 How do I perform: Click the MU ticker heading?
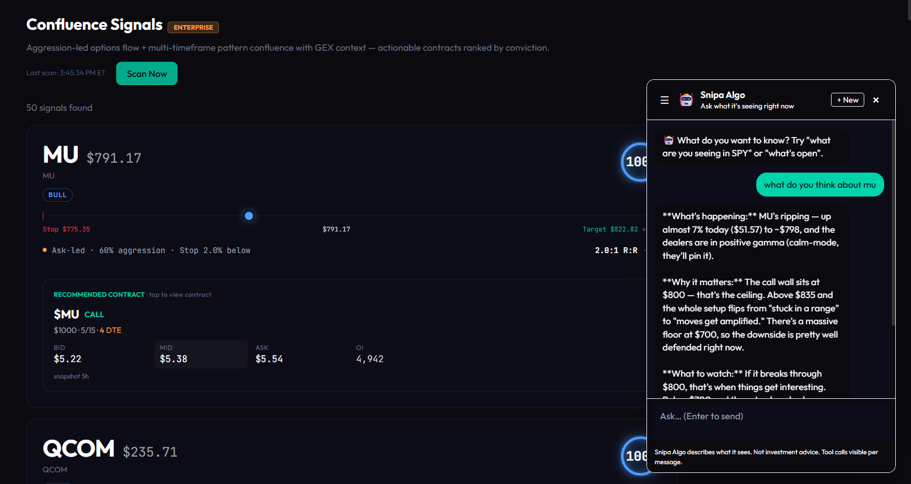[x=61, y=155]
